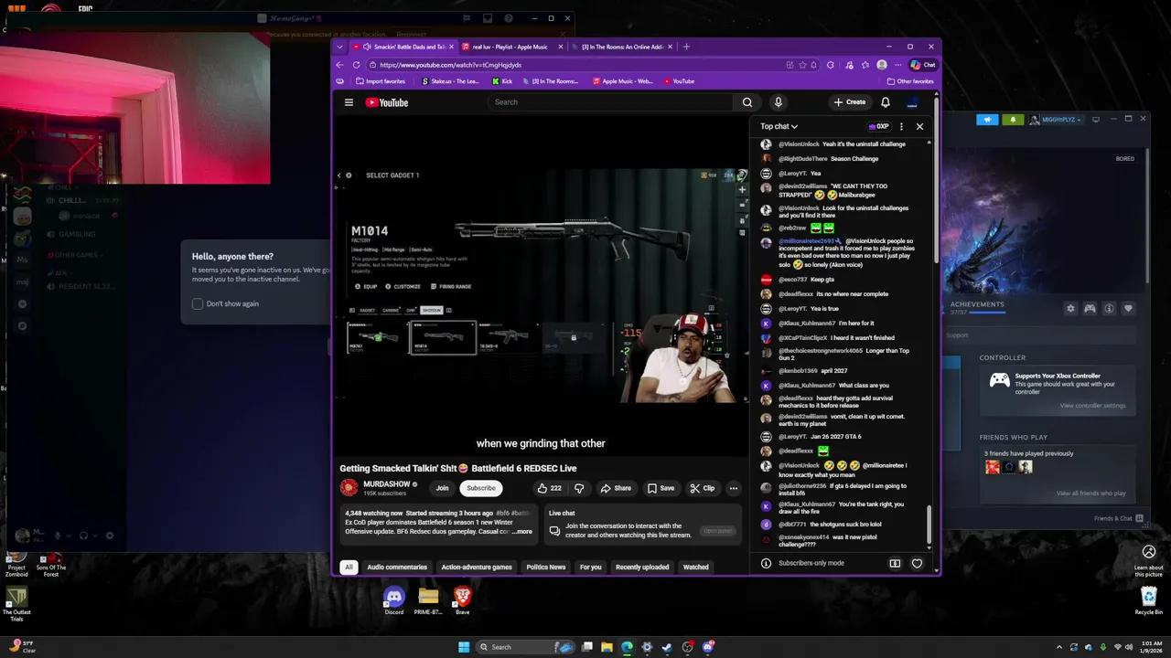The image size is (1171, 658).
Task: Go back in the browser
Action: (340, 65)
